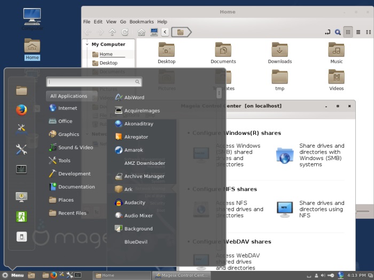Image resolution: width=374 pixels, height=280 pixels.
Task: Toggle location entry in file manager toolbar
Action: pos(328,32)
